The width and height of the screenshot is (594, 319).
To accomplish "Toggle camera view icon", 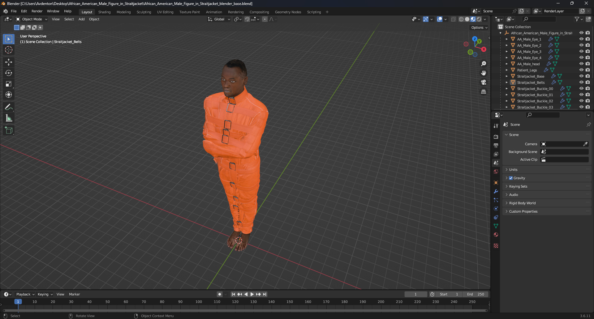I will click(484, 82).
